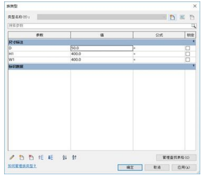Click the New Parameter icon in bottom toolbar
Viewport: 203px width, 177px height.
pos(21,157)
